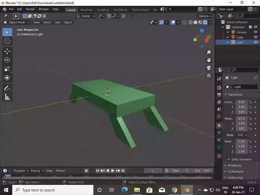Open the Options dropdown
This screenshot has width=260, height=195.
[x=205, y=16]
